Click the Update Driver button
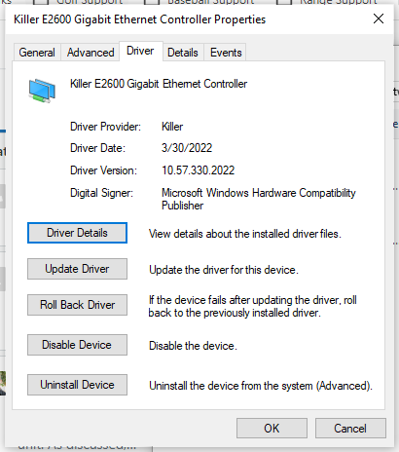 click(77, 269)
